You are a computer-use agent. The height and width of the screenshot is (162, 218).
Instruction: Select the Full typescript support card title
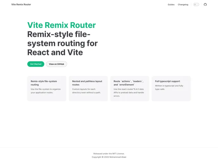[x=167, y=81]
